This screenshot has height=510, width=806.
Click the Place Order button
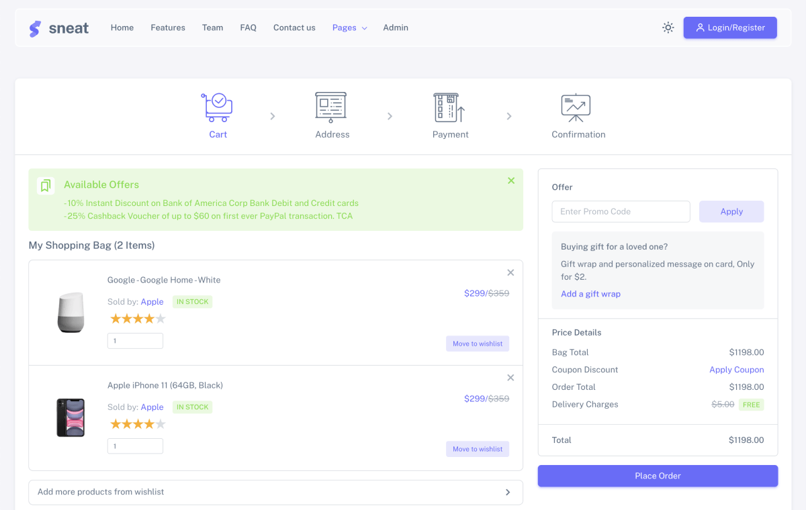658,476
